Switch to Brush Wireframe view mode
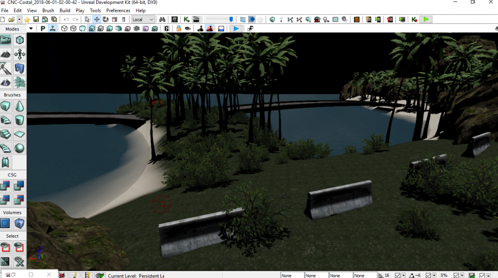498x278 pixels. pos(64,28)
